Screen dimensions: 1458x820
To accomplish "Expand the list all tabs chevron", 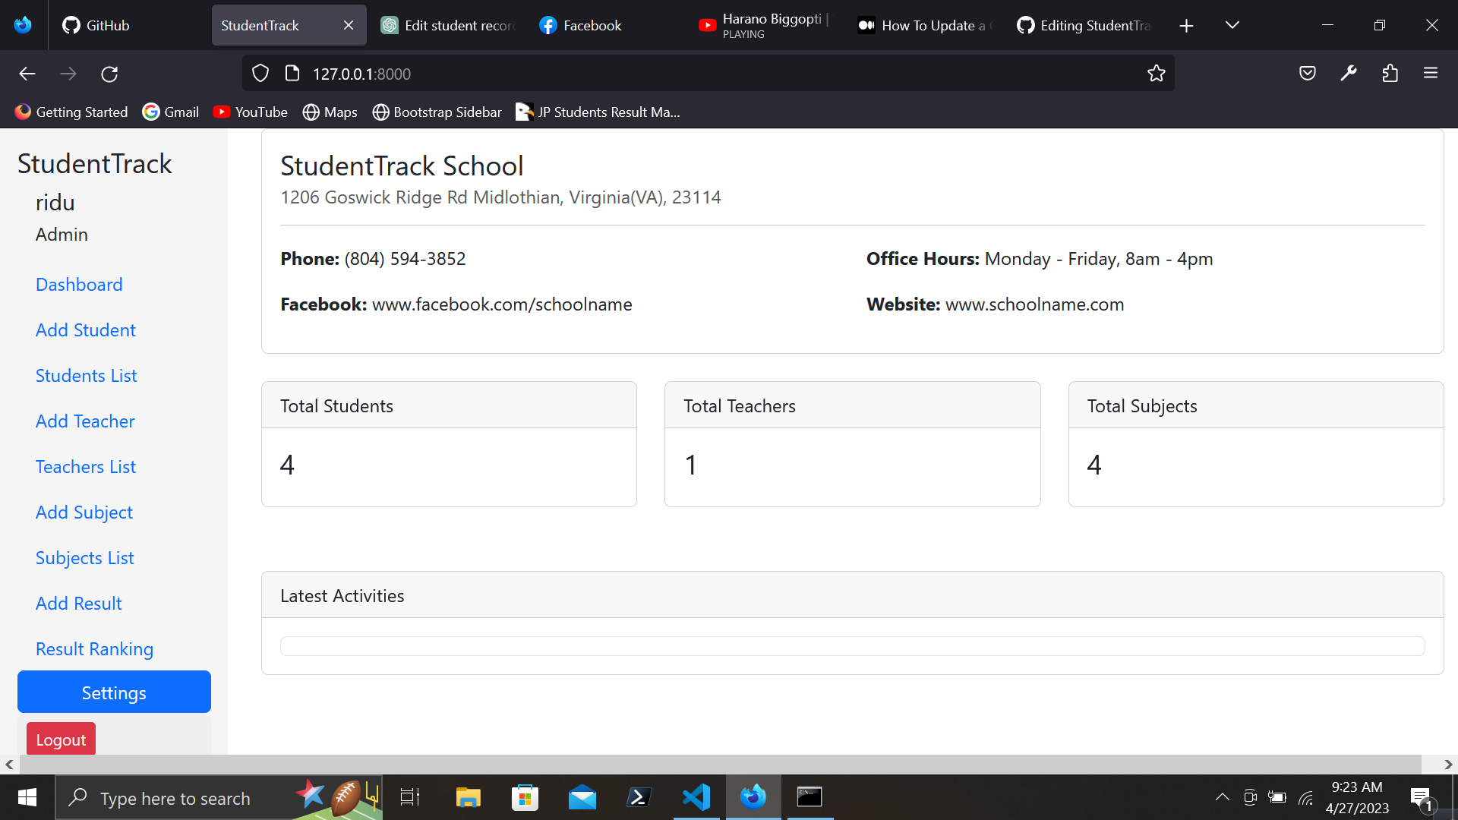I will (1232, 26).
